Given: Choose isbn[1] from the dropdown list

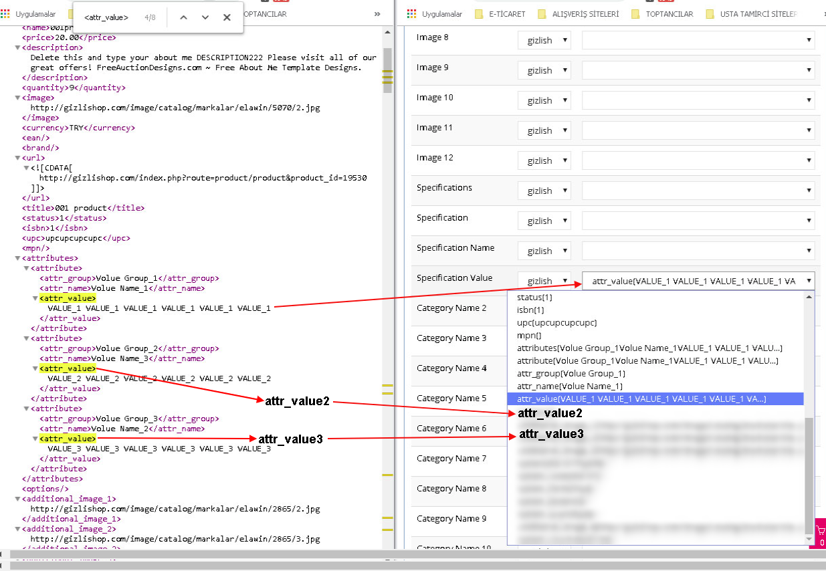Looking at the screenshot, I should (x=655, y=310).
